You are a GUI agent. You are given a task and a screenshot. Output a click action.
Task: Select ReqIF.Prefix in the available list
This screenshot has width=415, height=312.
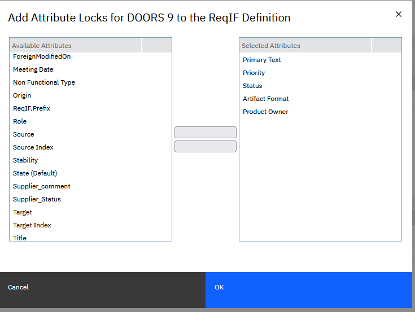[32, 108]
